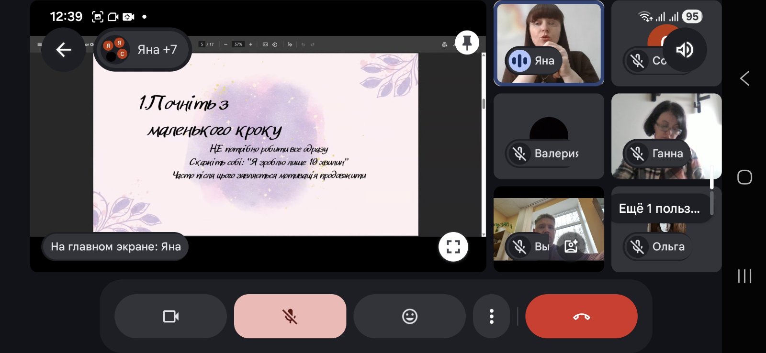Open the three-dot more options menu
Screen dimensions: 766x353
(491, 316)
